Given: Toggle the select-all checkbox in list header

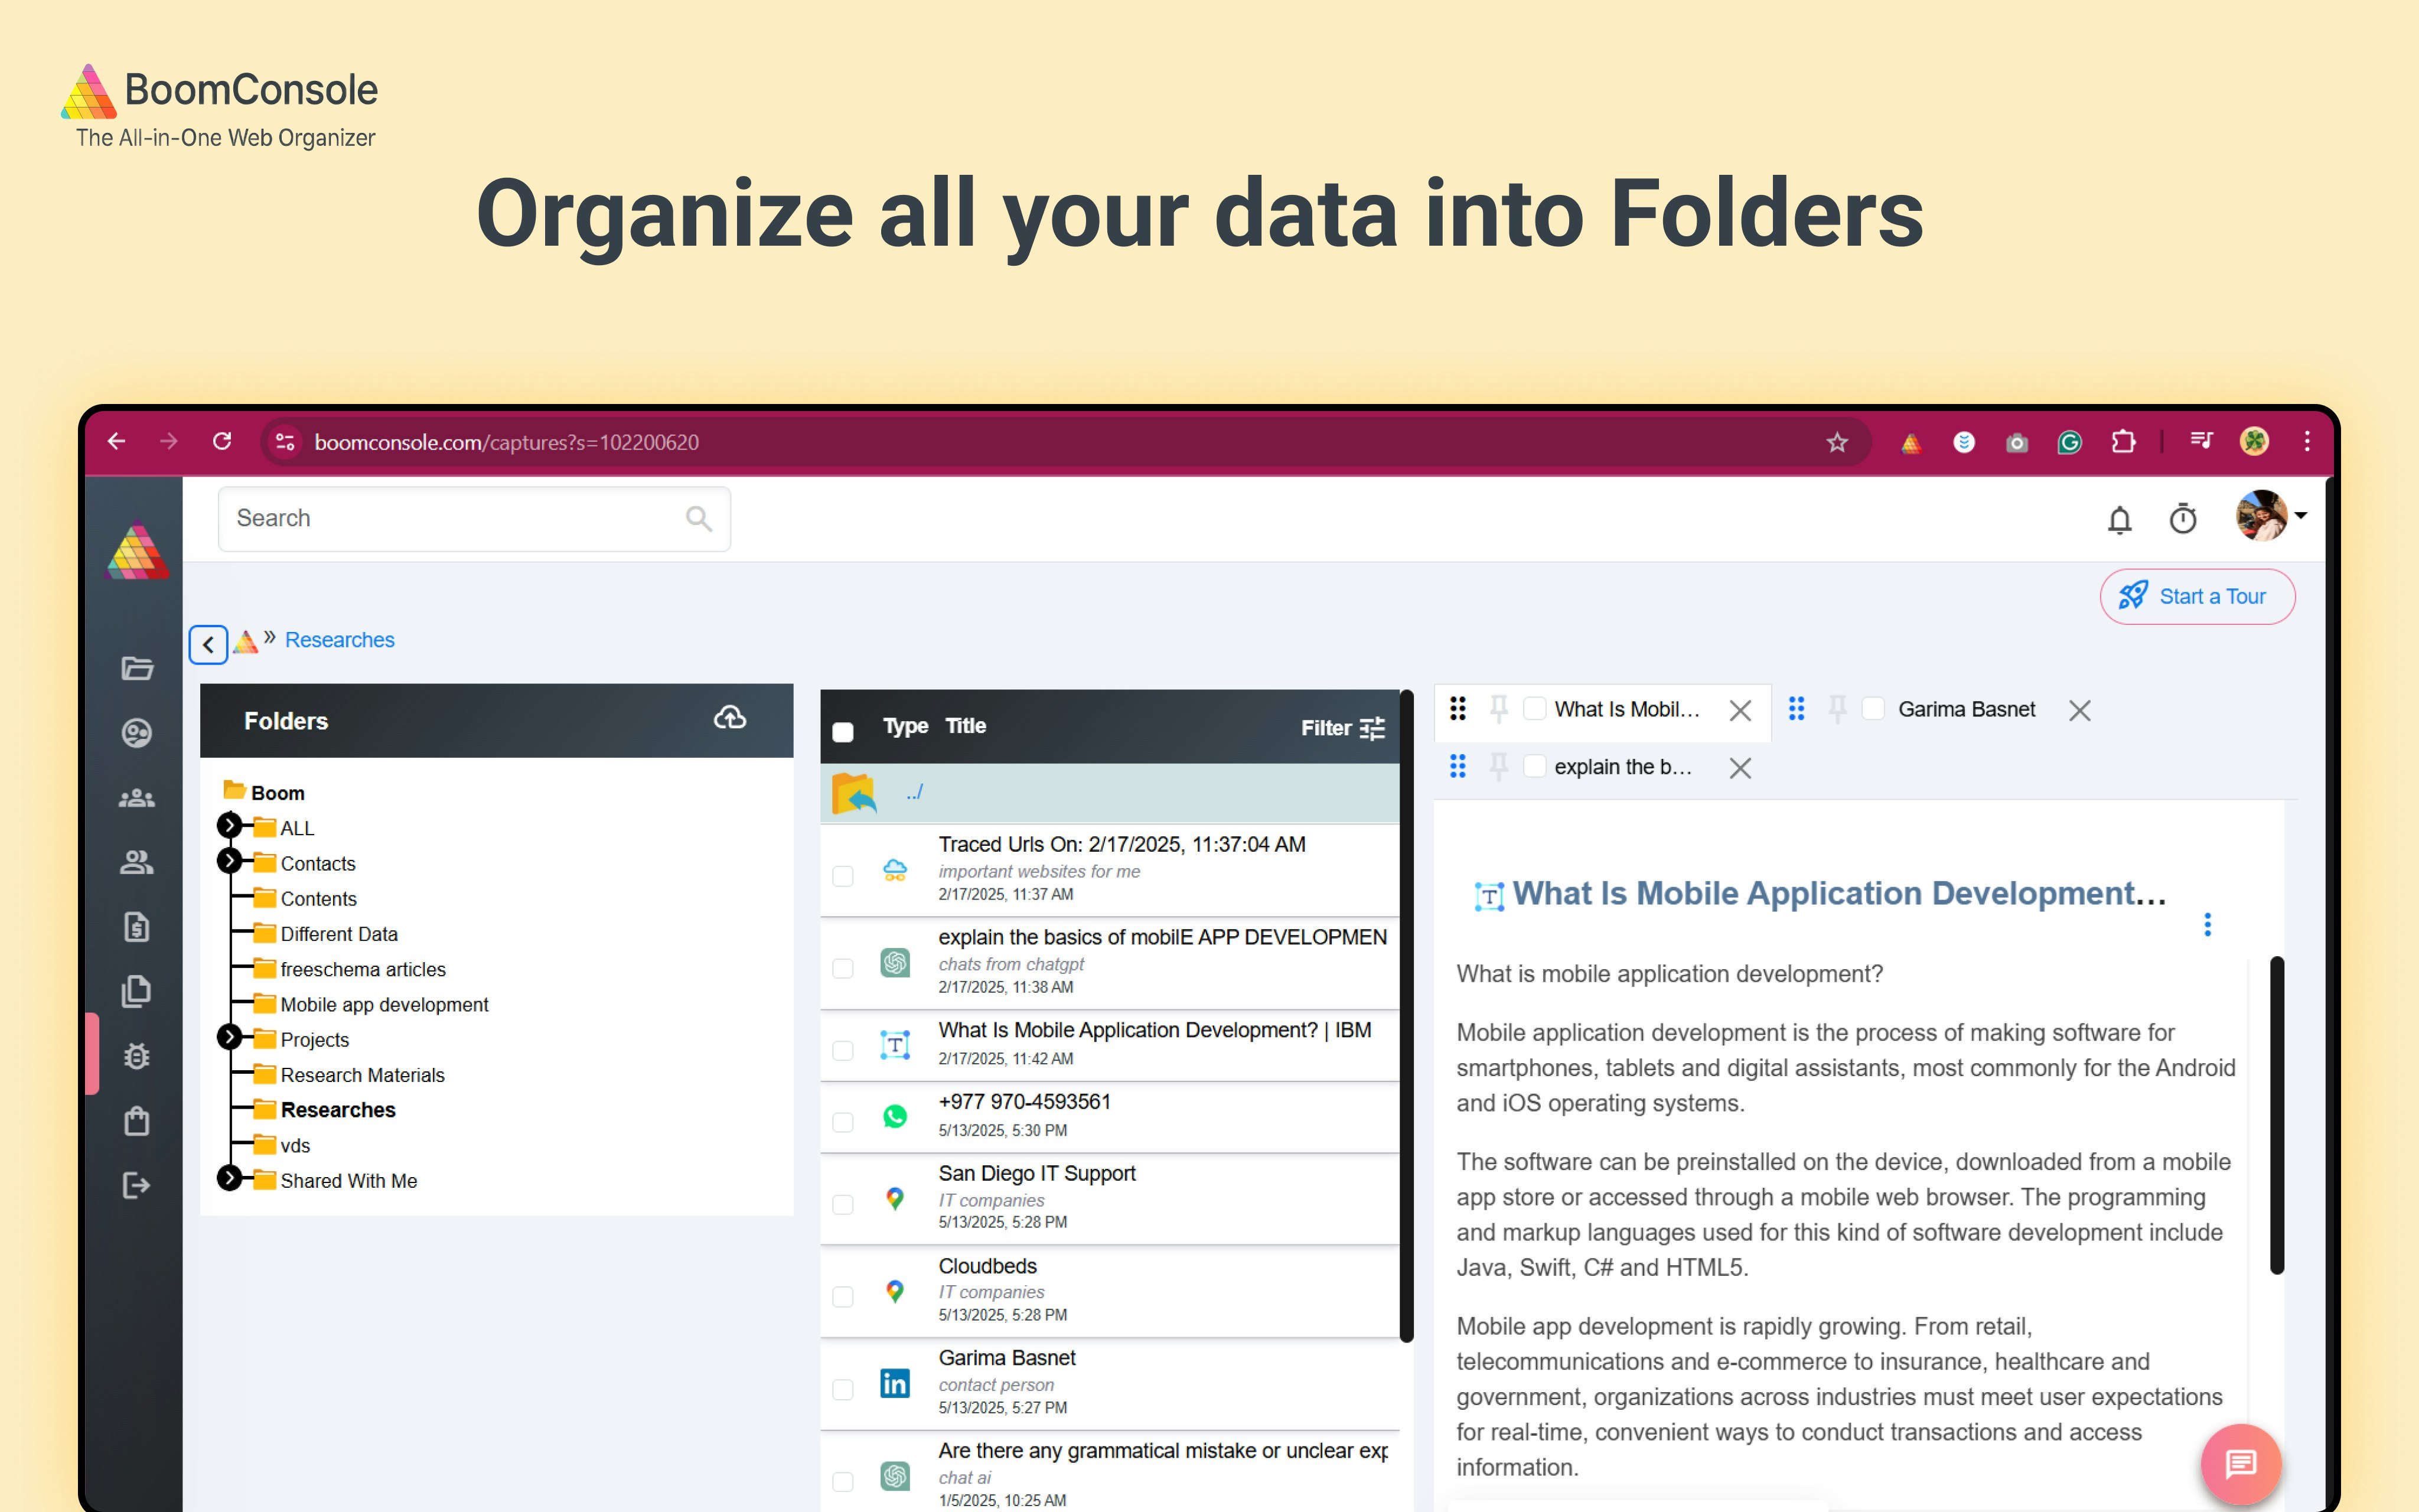Looking at the screenshot, I should 843,732.
